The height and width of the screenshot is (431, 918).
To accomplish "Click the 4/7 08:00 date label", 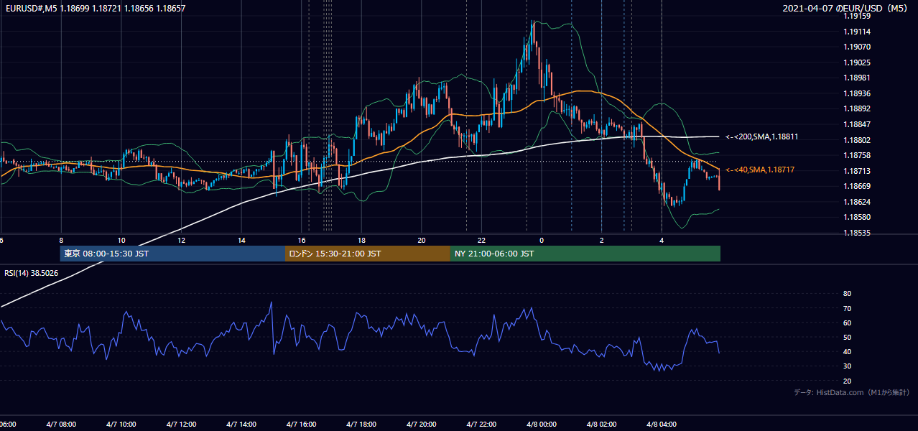I will [x=61, y=424].
